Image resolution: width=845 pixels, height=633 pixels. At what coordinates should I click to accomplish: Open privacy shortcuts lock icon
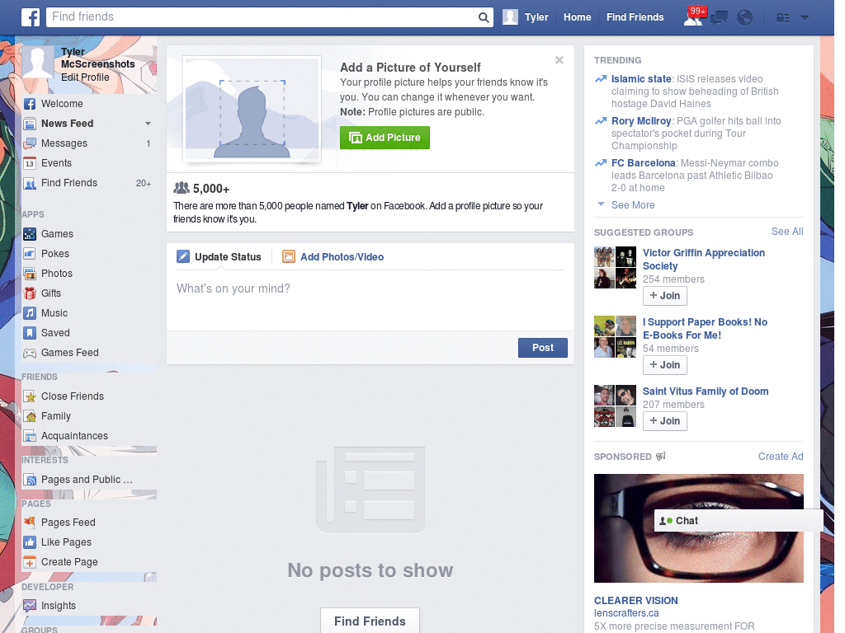[782, 18]
